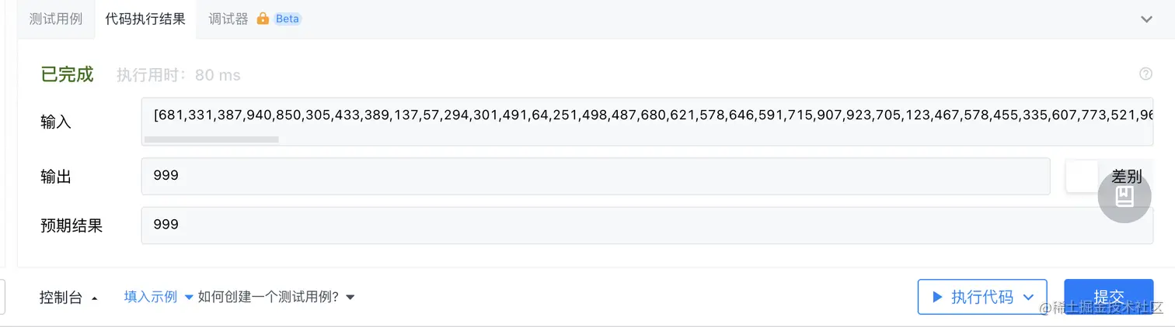
Task: Open the 填入示例 dropdown
Action: click(x=159, y=297)
